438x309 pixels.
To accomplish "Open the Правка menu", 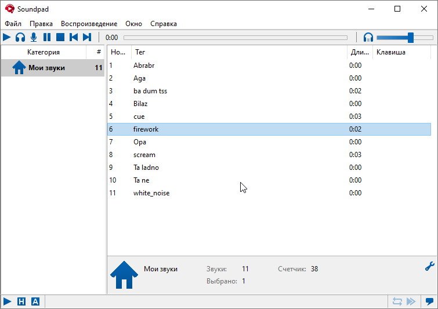I will click(41, 24).
